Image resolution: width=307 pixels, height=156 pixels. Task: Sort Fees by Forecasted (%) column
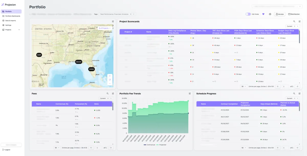pyautogui.click(x=81, y=104)
